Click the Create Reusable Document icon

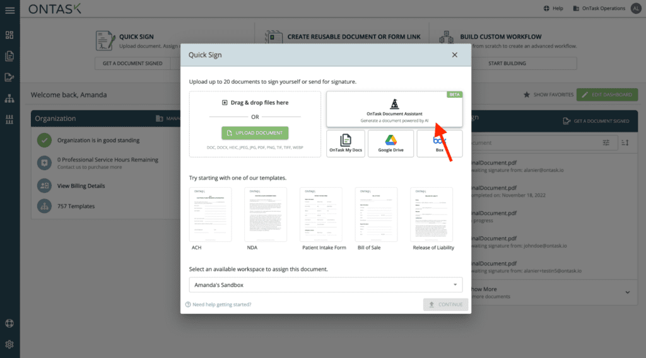pos(274,36)
